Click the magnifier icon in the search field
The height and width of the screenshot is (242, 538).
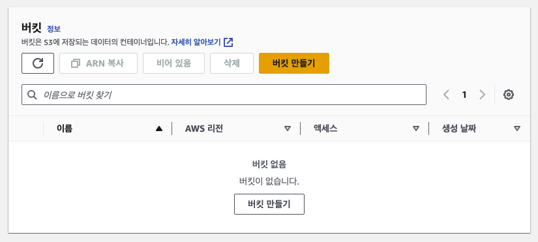point(32,95)
